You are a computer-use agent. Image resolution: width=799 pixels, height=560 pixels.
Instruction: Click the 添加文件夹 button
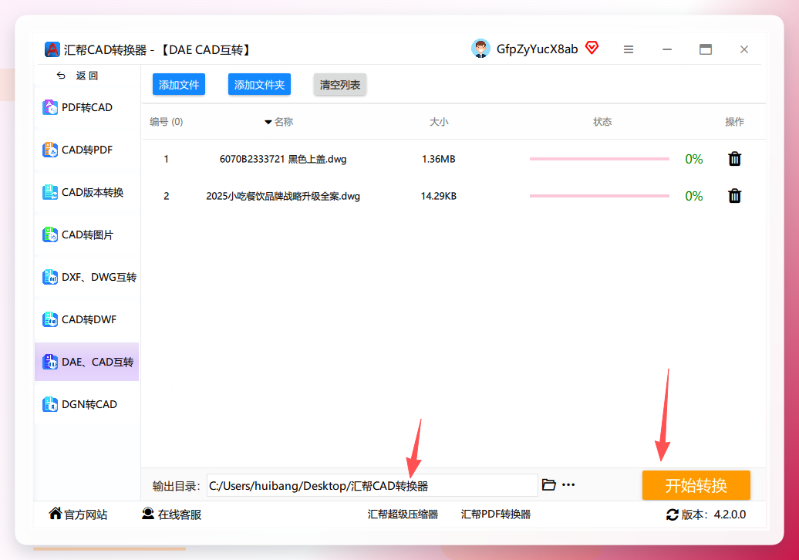pos(259,85)
